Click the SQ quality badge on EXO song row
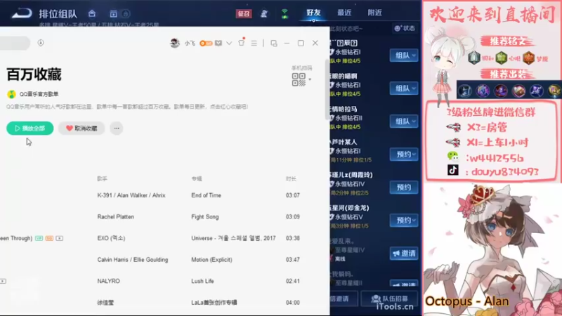562x316 pixels. [49, 238]
